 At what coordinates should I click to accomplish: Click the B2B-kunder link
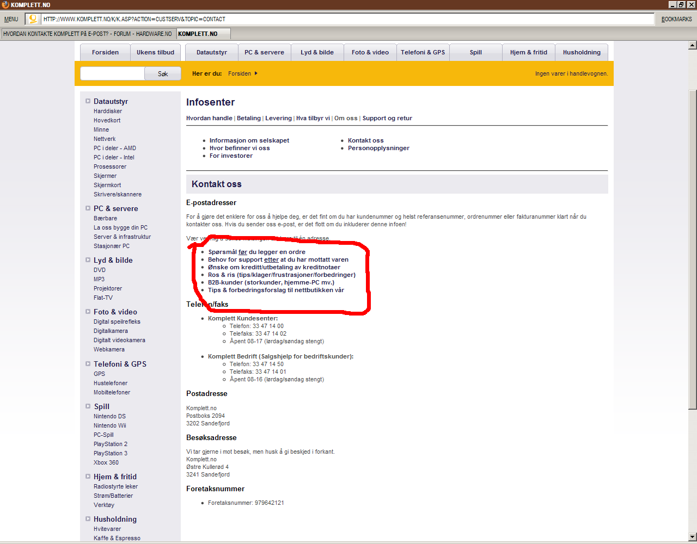click(x=271, y=282)
